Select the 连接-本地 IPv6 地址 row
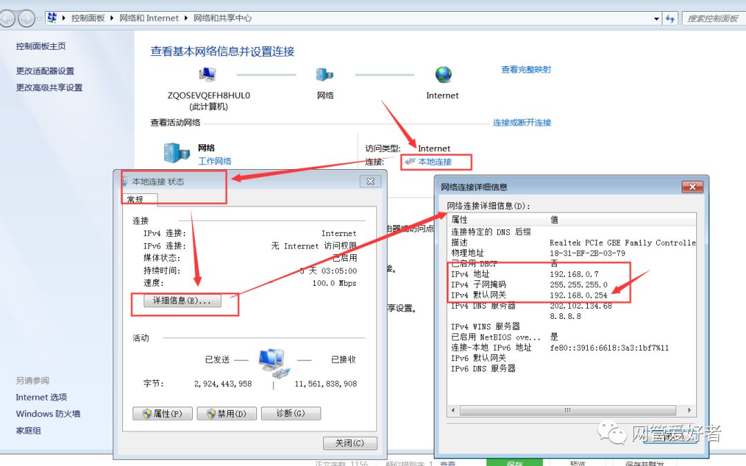 point(571,347)
